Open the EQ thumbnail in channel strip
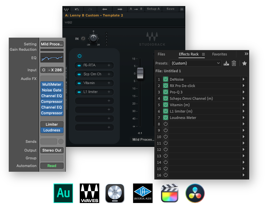The height and width of the screenshot is (204, 265). (52, 58)
